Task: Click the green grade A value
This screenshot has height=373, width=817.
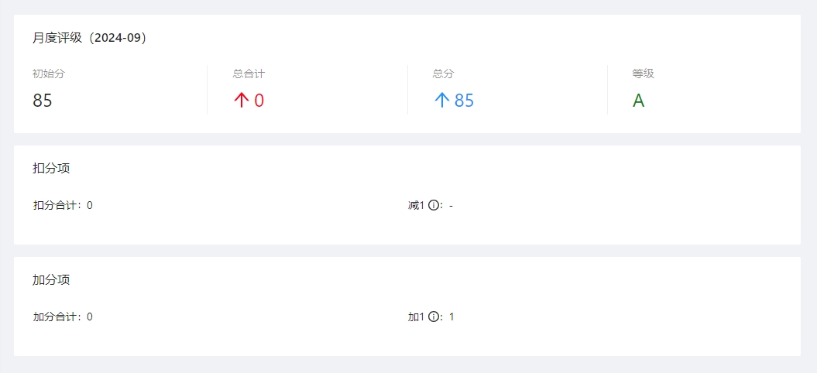Action: coord(638,101)
